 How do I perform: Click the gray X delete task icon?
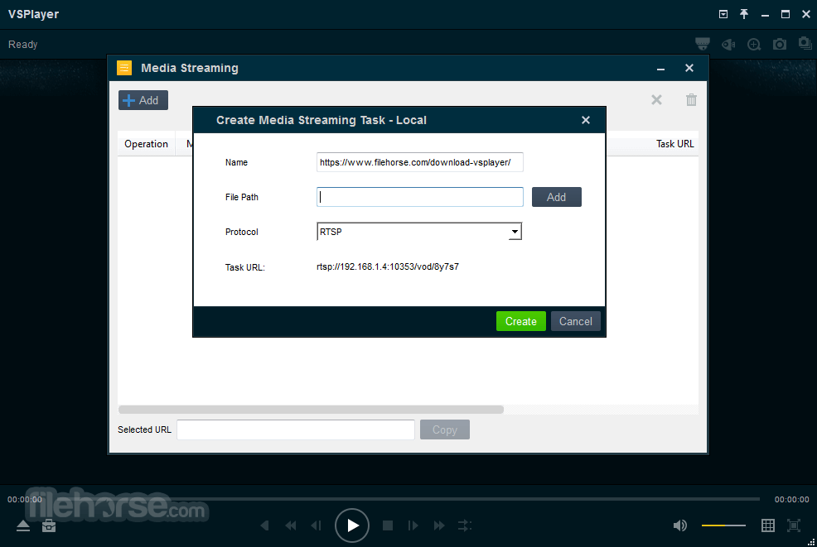tap(656, 100)
